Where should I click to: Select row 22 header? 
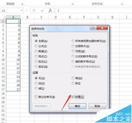(x=3, y=111)
